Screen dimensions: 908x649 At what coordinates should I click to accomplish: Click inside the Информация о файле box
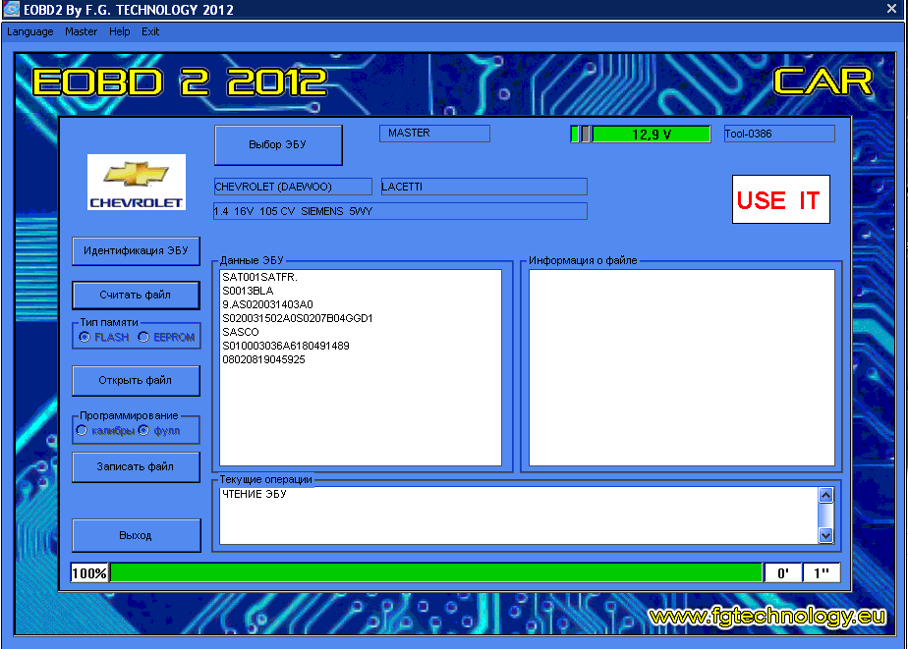[682, 367]
